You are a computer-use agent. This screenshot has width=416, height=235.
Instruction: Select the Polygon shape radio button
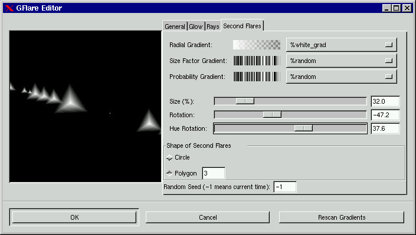pos(169,173)
